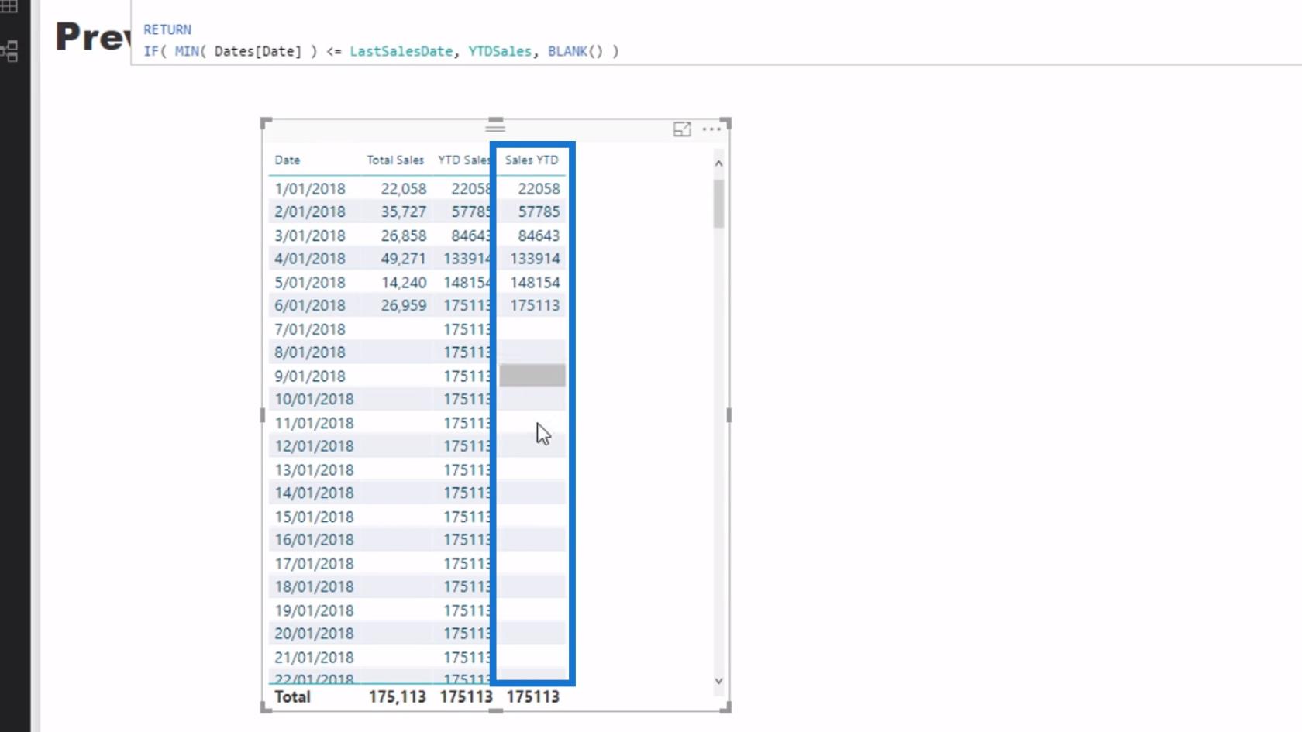Click Total Sales value 26,858
This screenshot has height=732, width=1302.
(x=404, y=235)
